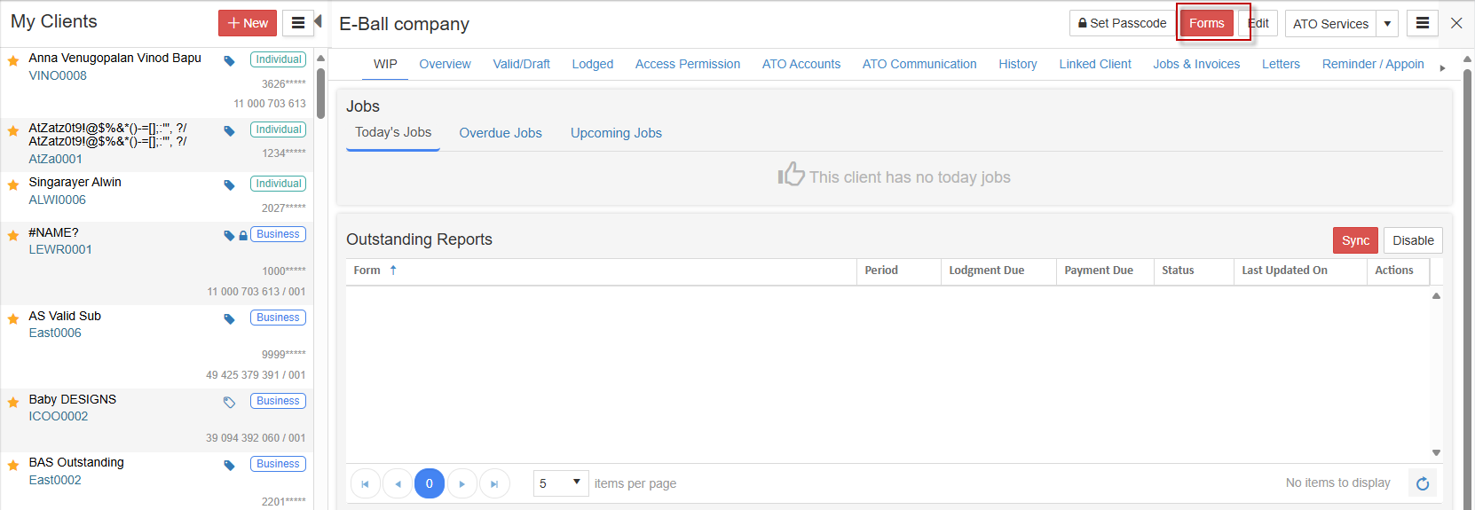Go to the last page of reports
Screen dimensions: 1475x510
(494, 483)
